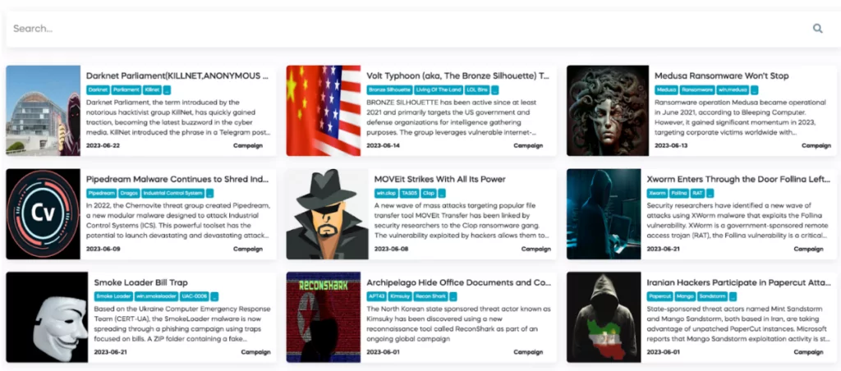
Task: Open the Medusa head sculpture thumbnail
Action: 608,111
